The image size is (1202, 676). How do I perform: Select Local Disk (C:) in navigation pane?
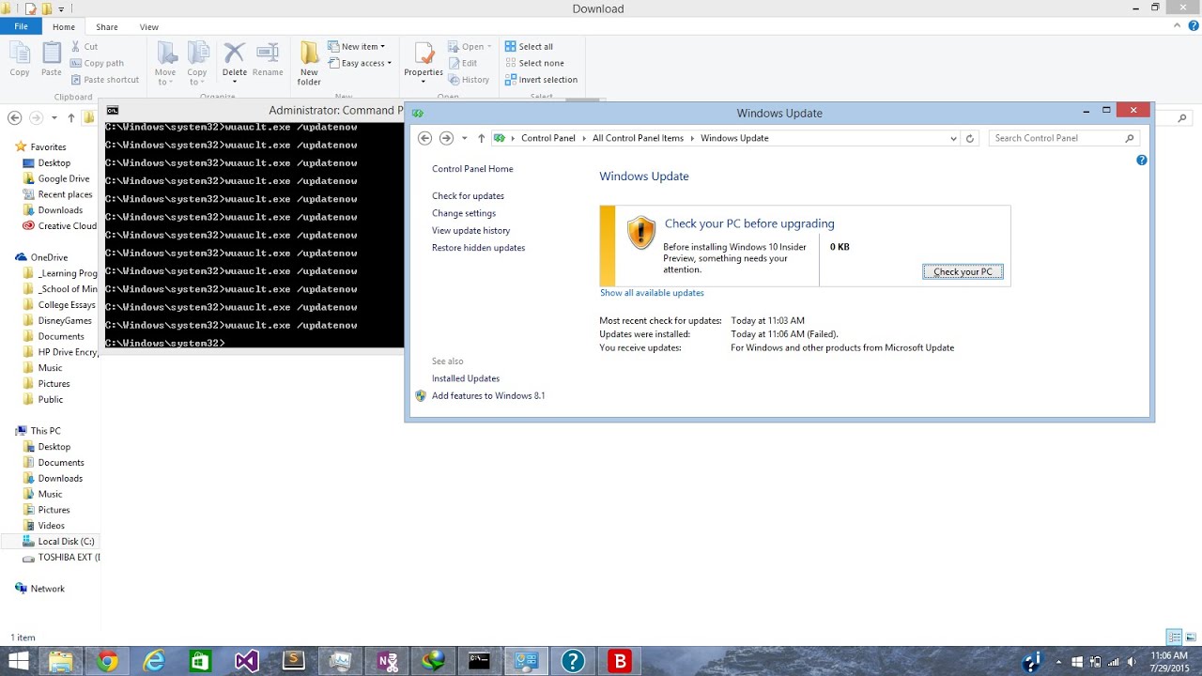pos(66,542)
